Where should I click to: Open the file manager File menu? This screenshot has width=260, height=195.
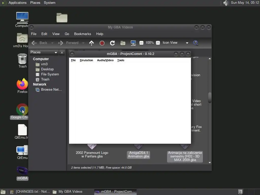click(x=34, y=34)
